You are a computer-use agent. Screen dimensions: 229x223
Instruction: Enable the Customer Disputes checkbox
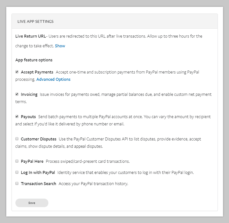[17, 139]
